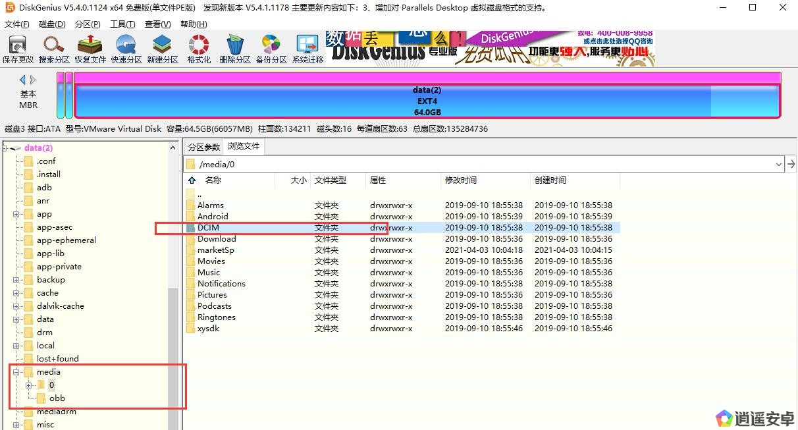The height and width of the screenshot is (430, 798).
Task: Collapse the media folder tree node
Action: tap(16, 372)
